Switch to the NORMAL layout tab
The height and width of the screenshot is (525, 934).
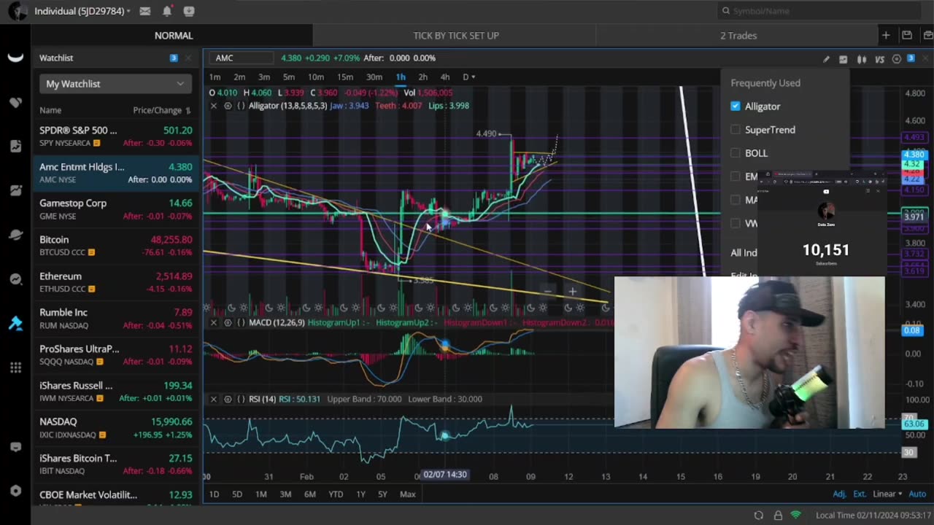(x=173, y=35)
